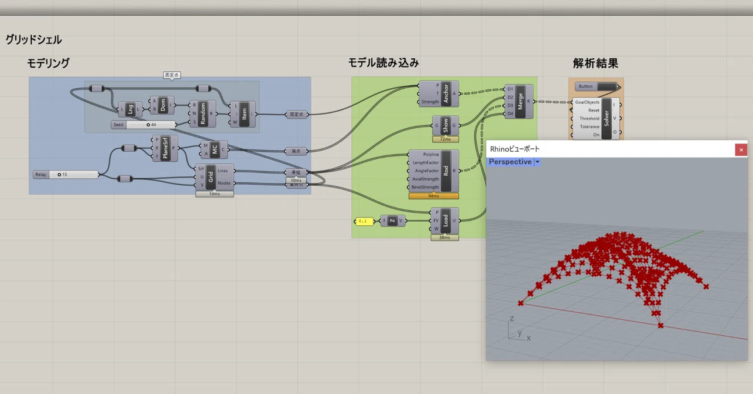This screenshot has height=394, width=753.
Task: Select the 端点 parameter node
Action: click(296, 151)
